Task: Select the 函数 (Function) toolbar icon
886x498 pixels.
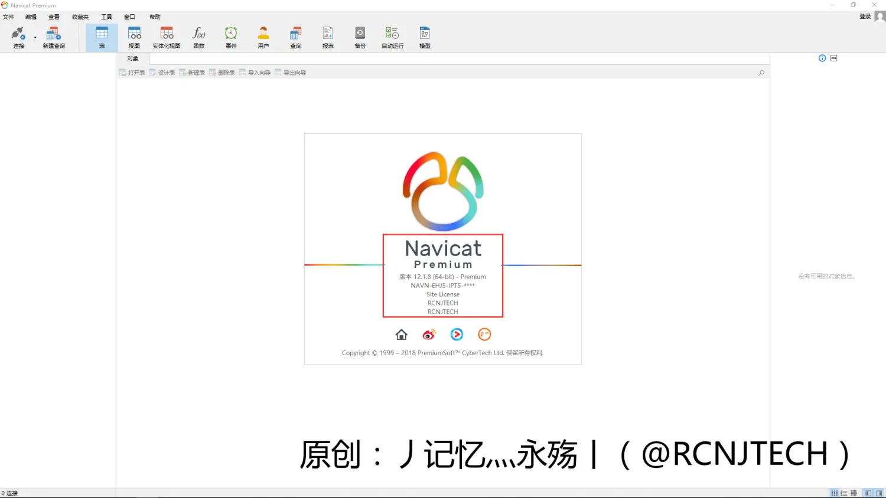Action: click(199, 37)
